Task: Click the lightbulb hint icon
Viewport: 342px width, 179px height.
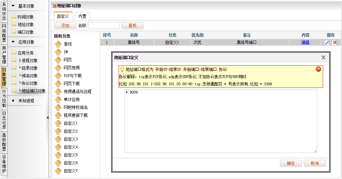Action: click(122, 69)
